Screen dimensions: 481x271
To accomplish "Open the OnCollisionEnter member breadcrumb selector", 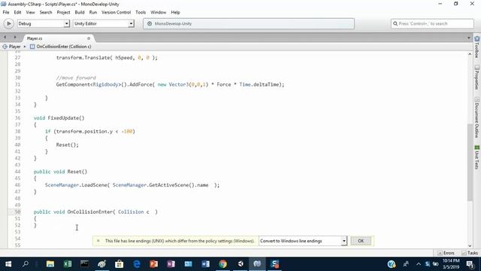I will (x=61, y=47).
